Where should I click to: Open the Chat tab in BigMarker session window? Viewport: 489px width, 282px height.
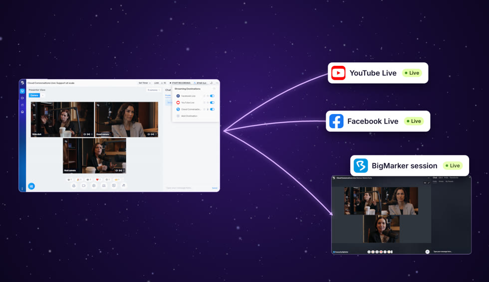tap(435, 178)
